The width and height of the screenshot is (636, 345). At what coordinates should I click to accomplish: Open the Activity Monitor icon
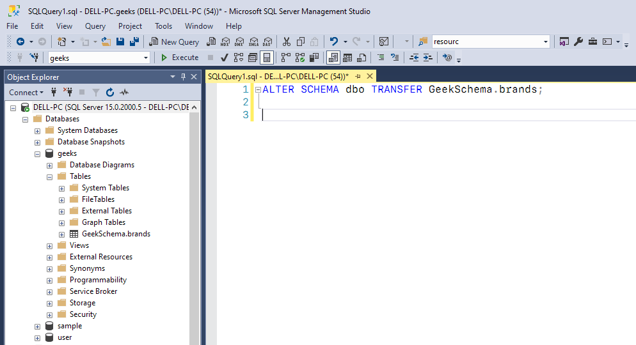point(384,42)
